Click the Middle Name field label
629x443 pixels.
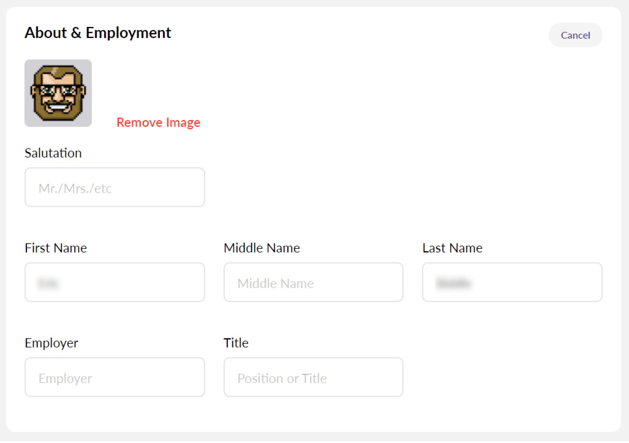coord(262,248)
